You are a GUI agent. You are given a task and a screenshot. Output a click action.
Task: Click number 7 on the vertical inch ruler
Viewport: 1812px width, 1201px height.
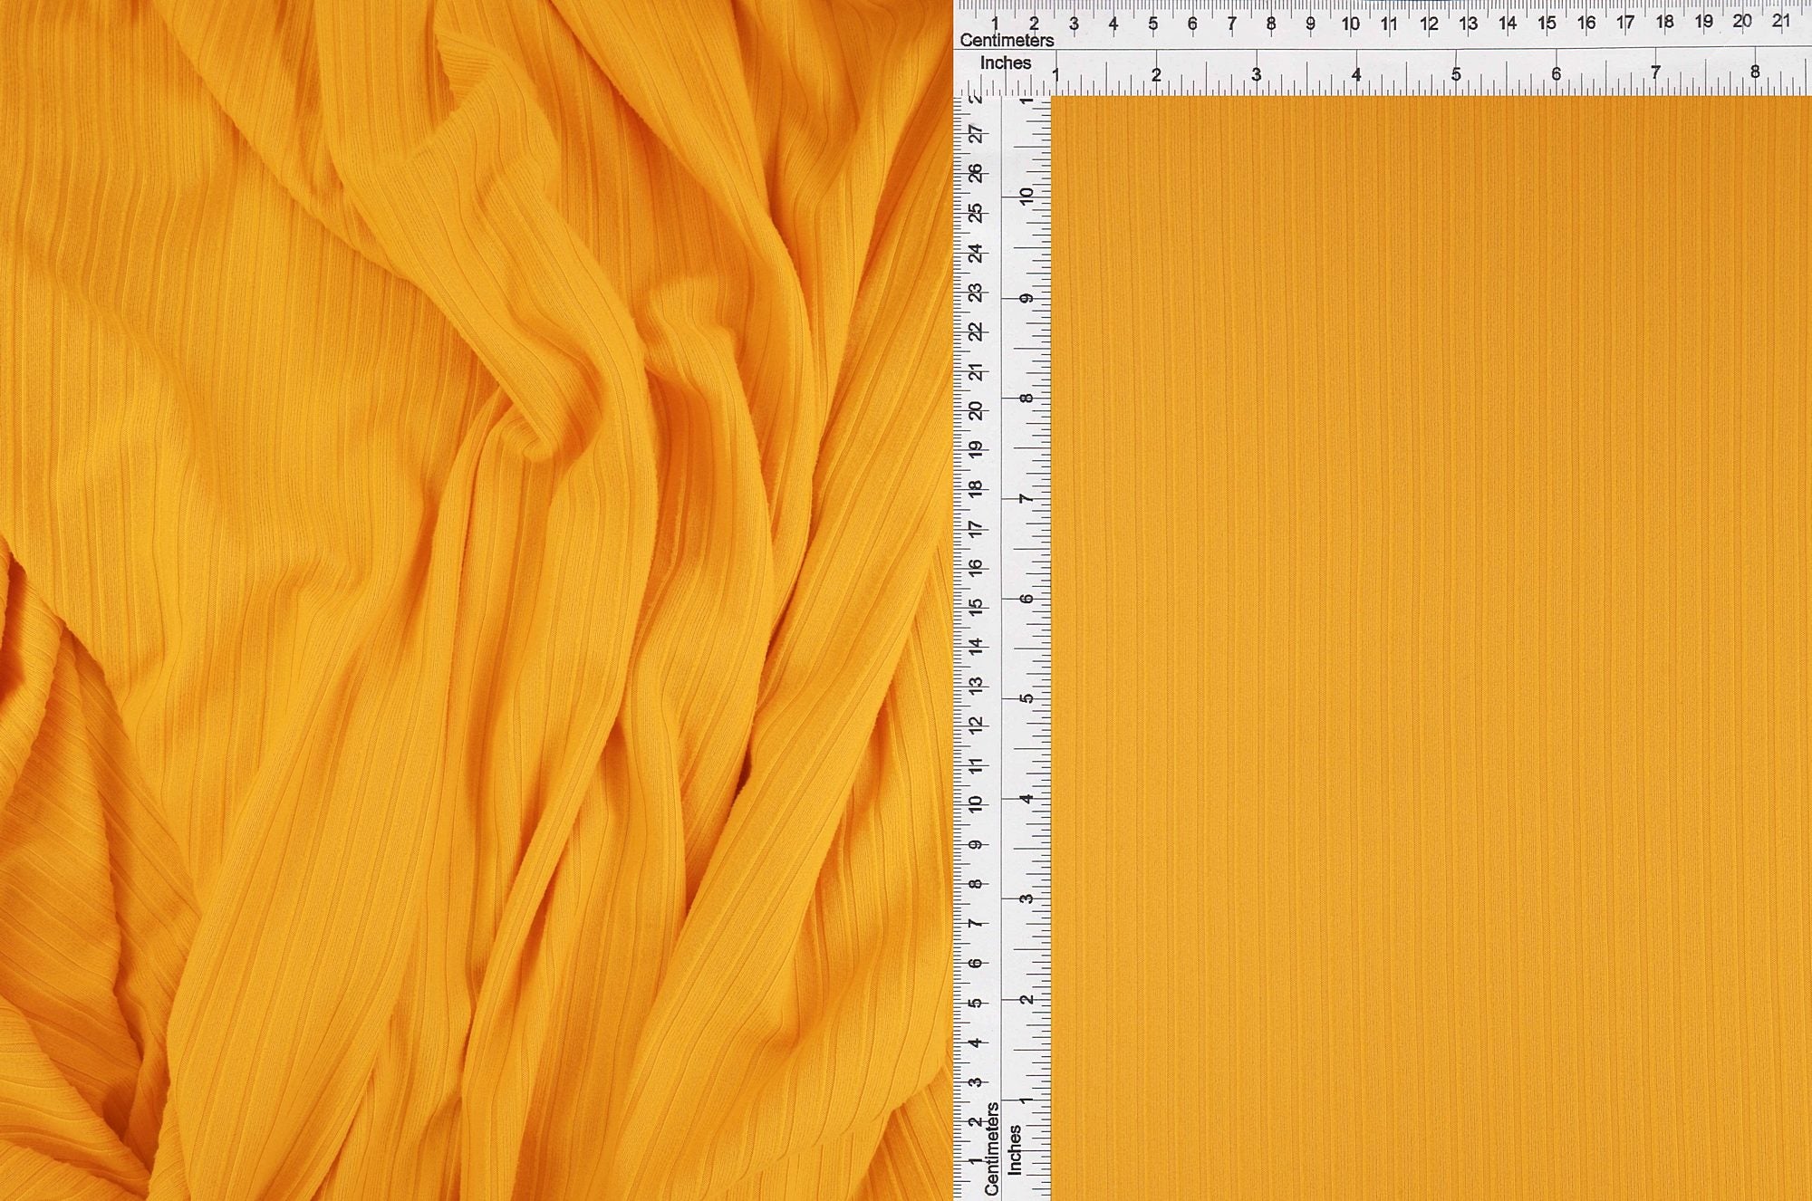(x=1026, y=499)
